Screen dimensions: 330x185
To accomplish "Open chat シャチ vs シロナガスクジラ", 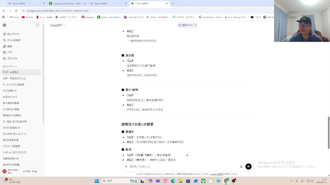I will tap(21, 152).
